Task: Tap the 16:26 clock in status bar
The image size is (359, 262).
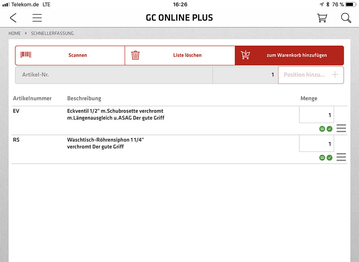Action: 180,4
